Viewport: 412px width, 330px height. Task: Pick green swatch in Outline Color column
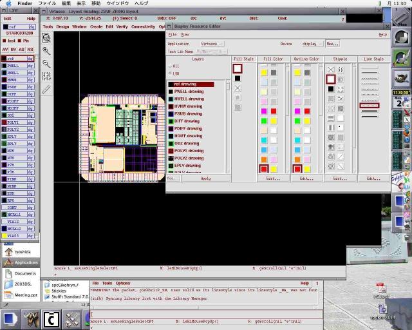coord(297,121)
